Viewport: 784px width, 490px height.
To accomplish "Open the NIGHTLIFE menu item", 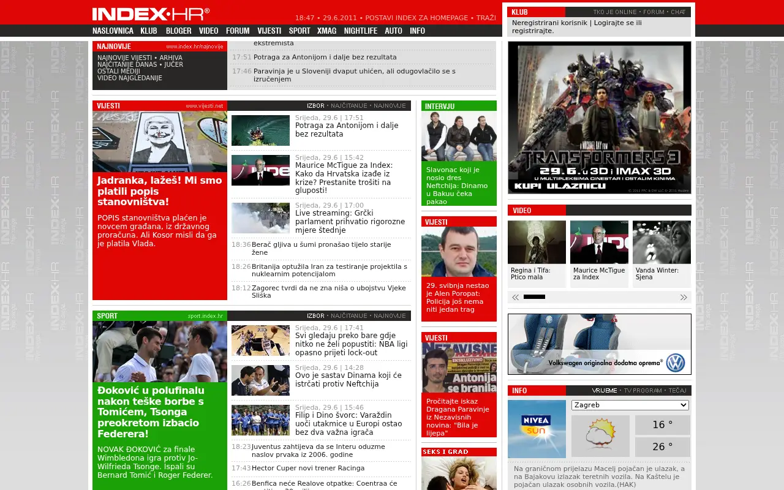I will point(361,31).
